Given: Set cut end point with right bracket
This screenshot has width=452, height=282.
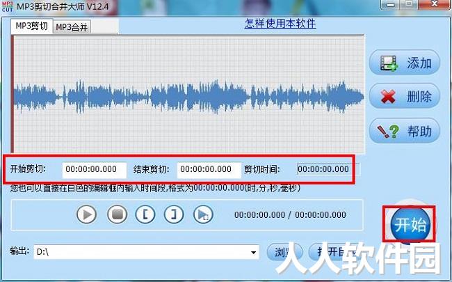Looking at the screenshot, I should (x=174, y=214).
